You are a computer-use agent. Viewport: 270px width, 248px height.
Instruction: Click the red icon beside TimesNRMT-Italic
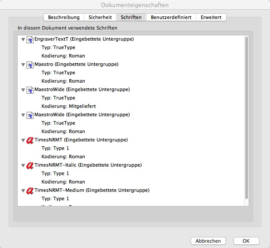click(30, 166)
